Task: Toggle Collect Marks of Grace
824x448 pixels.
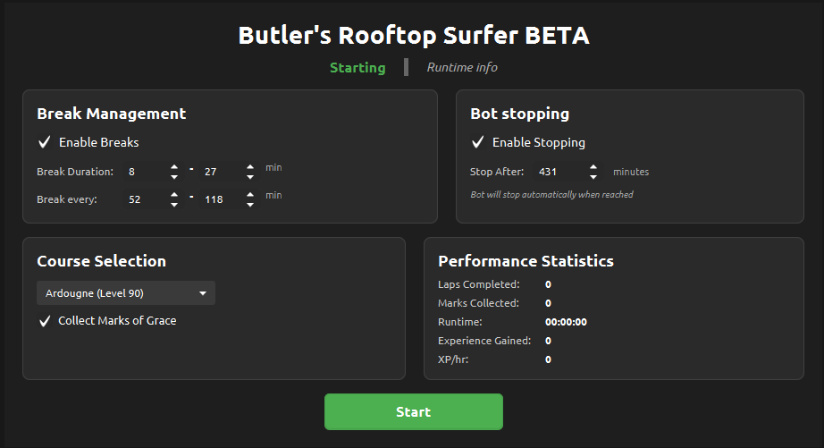Action: (x=45, y=320)
